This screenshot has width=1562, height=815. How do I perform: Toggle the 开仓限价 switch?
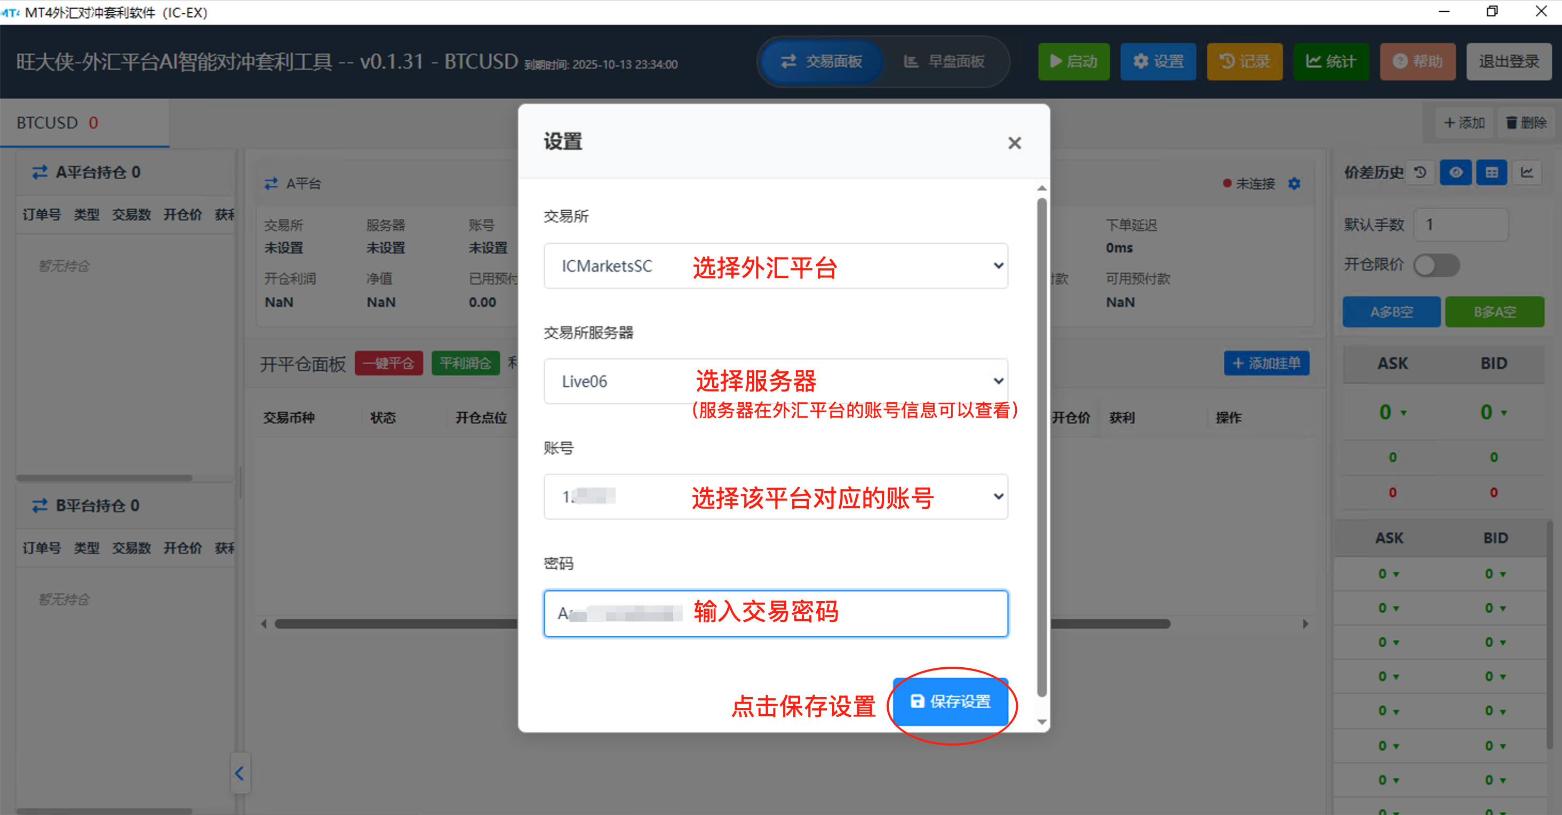(1436, 265)
